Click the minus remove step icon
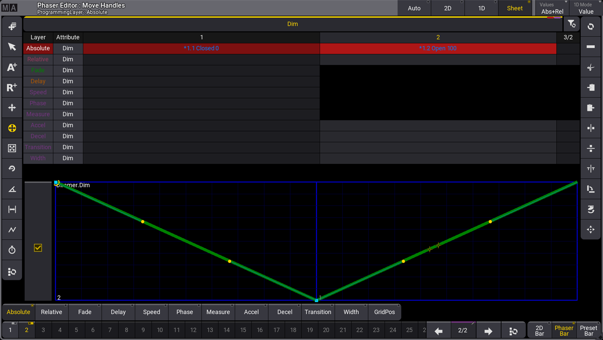603x340 pixels. (591, 47)
